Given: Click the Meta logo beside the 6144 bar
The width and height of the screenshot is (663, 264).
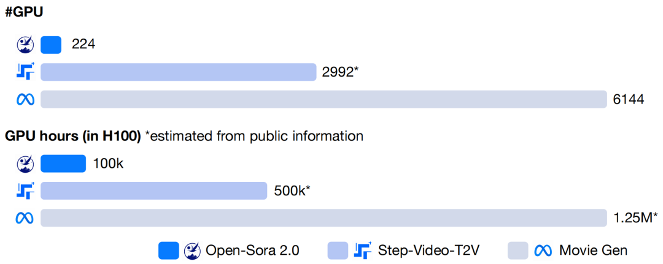Looking at the screenshot, I should (25, 99).
